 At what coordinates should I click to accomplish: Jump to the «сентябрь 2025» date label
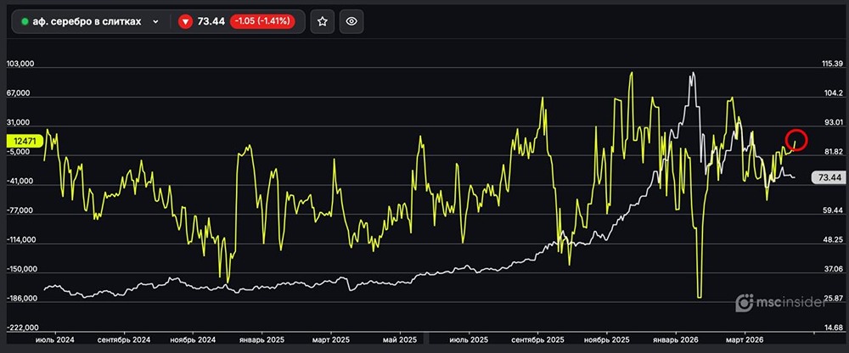click(541, 339)
